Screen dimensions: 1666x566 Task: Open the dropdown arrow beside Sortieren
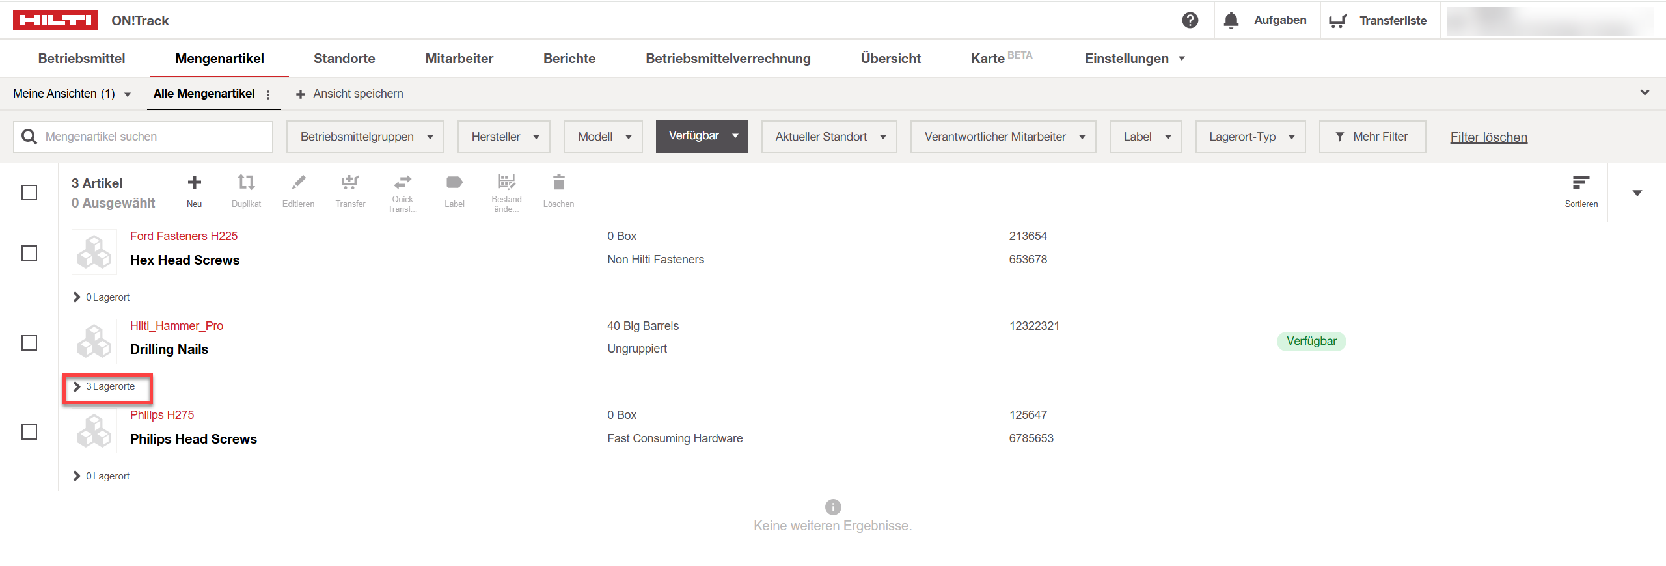click(1637, 193)
